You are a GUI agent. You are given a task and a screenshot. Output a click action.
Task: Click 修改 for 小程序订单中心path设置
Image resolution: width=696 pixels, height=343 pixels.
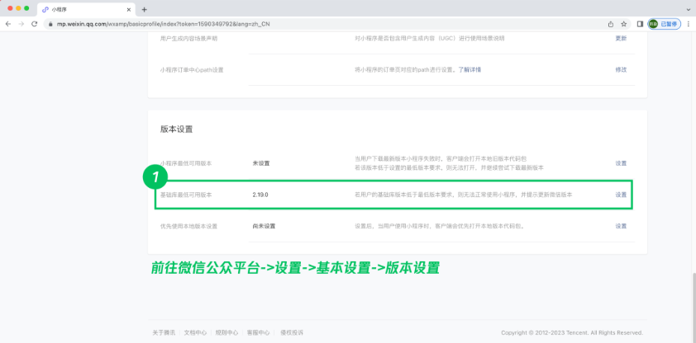coord(621,69)
